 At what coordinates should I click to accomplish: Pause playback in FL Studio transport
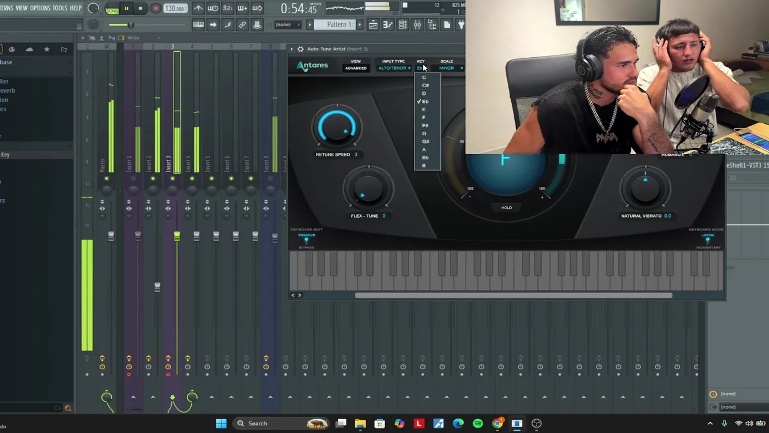[126, 8]
